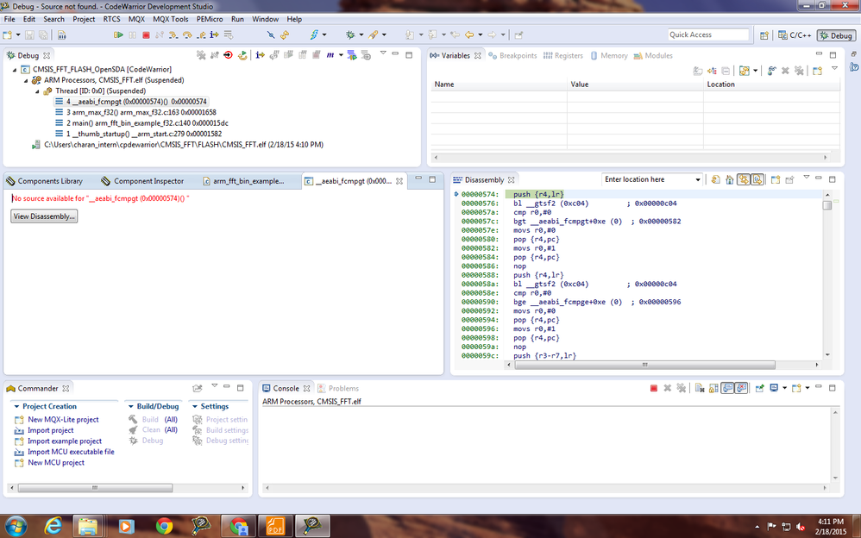This screenshot has height=538, width=861.
Task: Click the Debug bug icon in main toolbar
Action: click(x=350, y=34)
